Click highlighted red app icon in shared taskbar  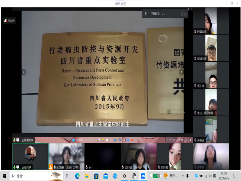click(123, 140)
